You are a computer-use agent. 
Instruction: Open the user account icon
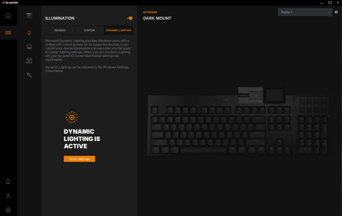coord(8,196)
